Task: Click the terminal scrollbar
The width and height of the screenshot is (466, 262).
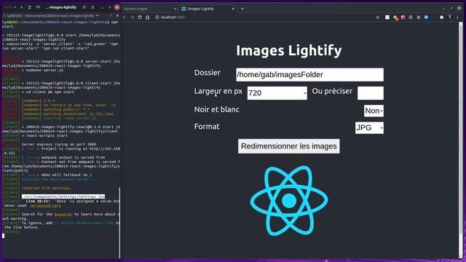Action: click(x=119, y=223)
